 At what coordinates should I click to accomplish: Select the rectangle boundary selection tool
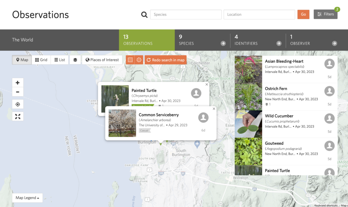click(130, 60)
